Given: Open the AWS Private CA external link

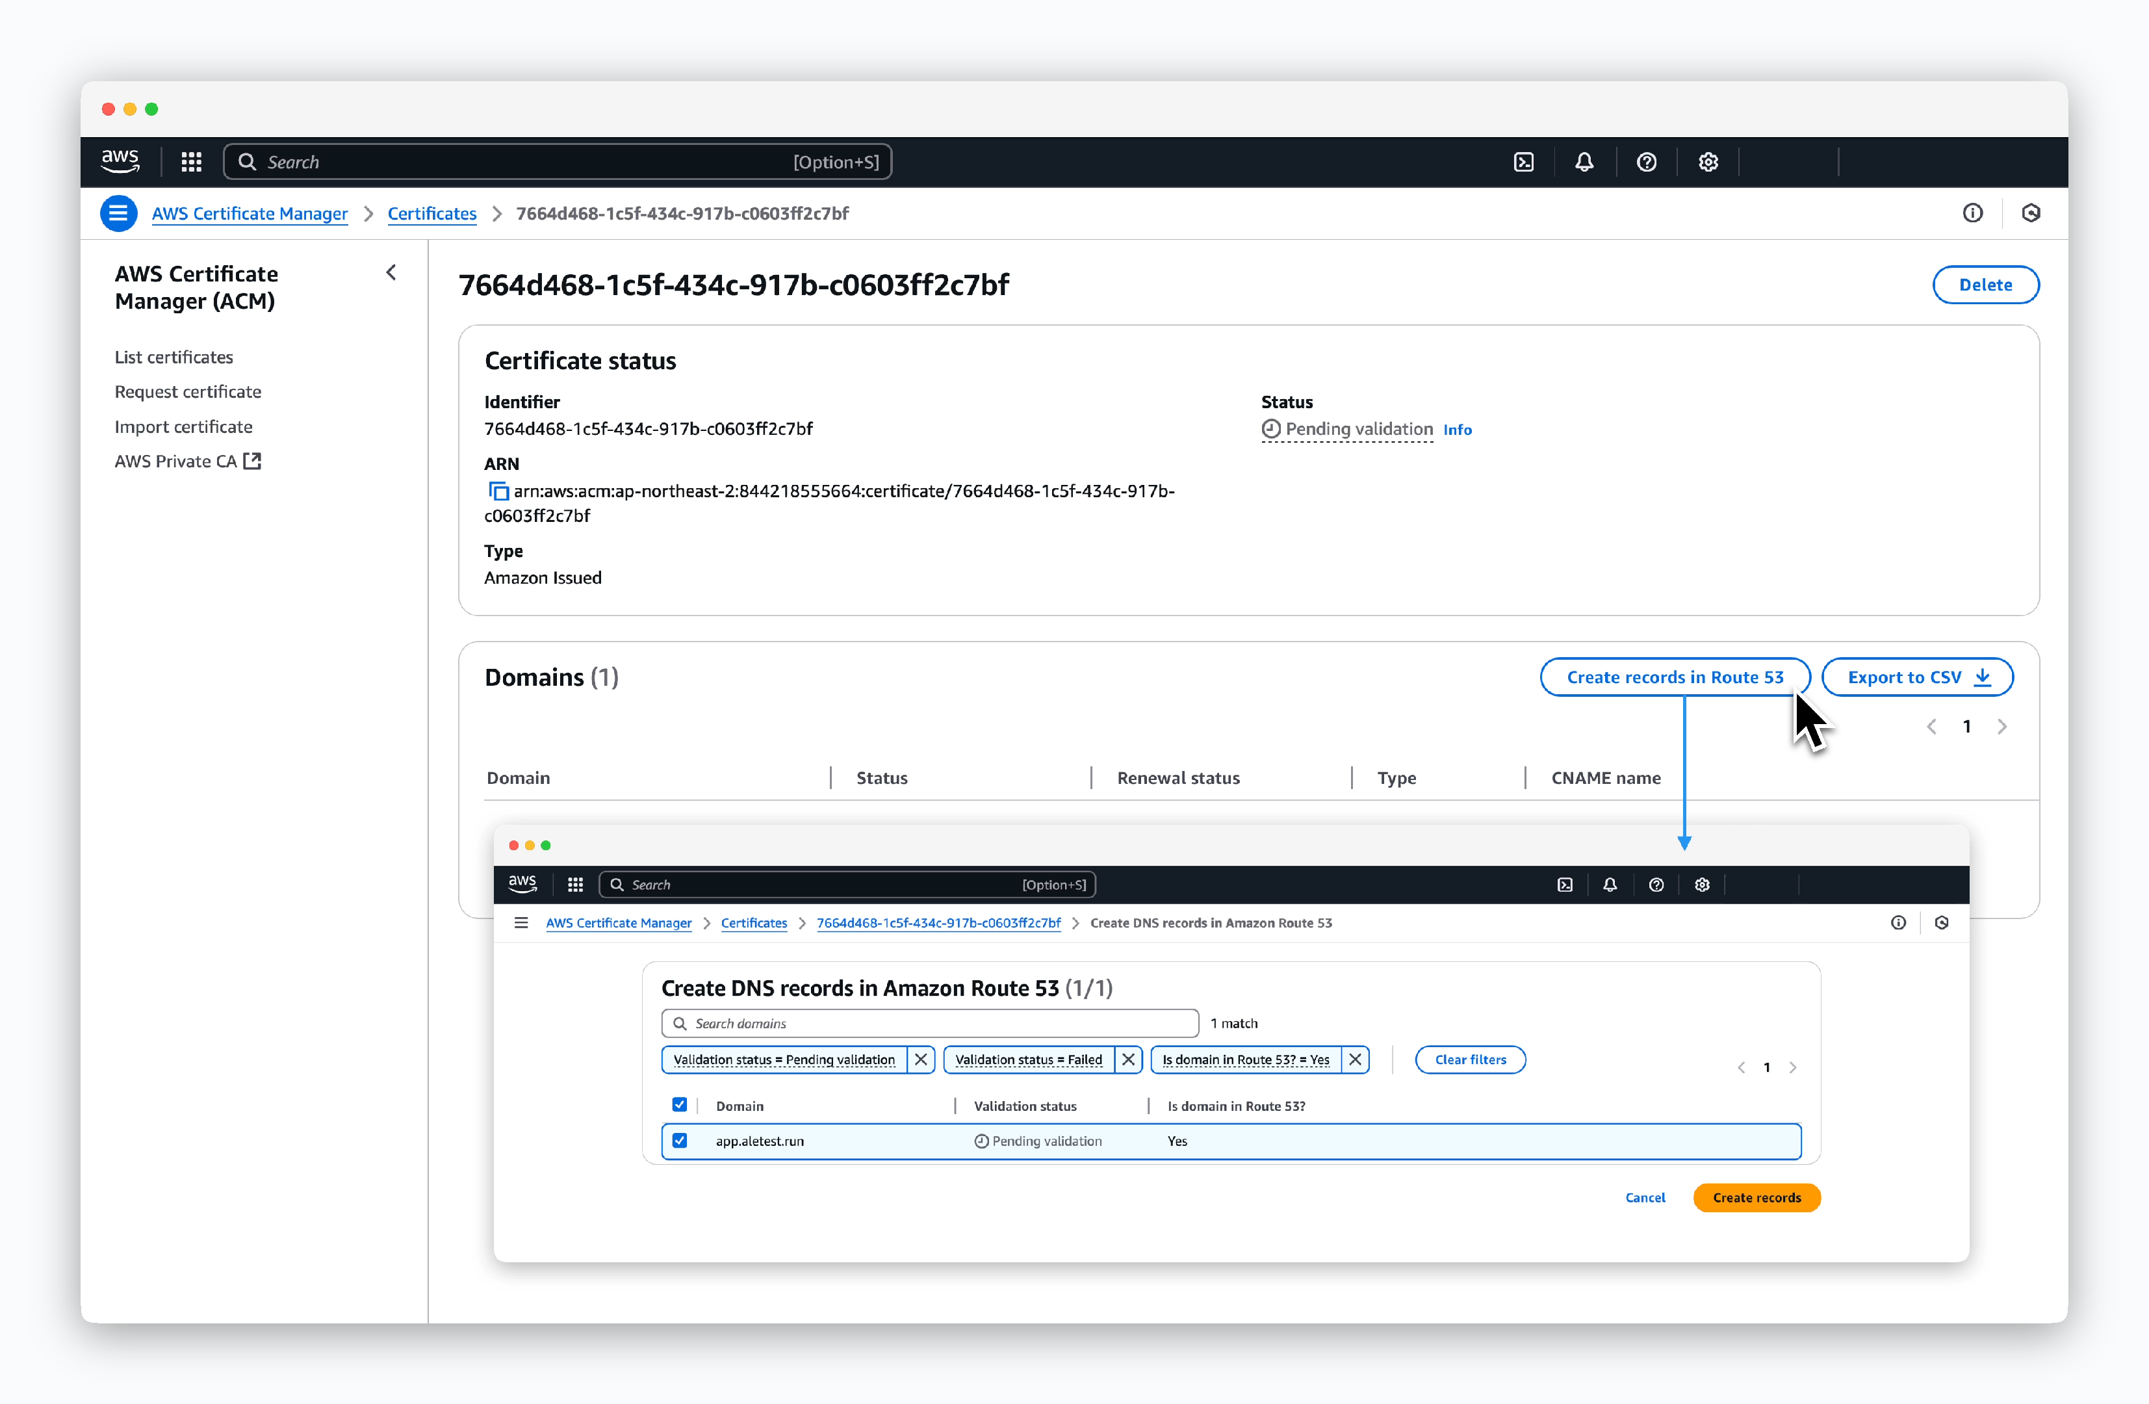Looking at the screenshot, I should [x=188, y=461].
